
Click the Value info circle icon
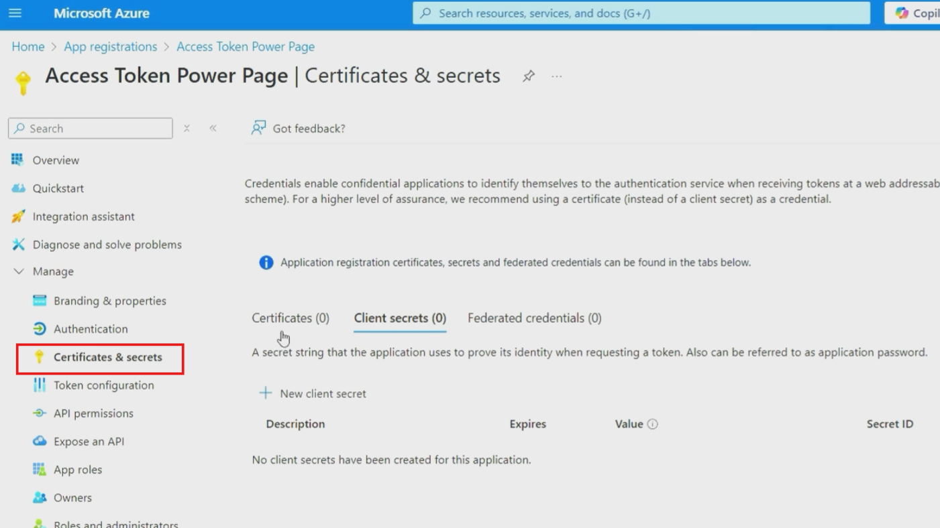coord(652,424)
